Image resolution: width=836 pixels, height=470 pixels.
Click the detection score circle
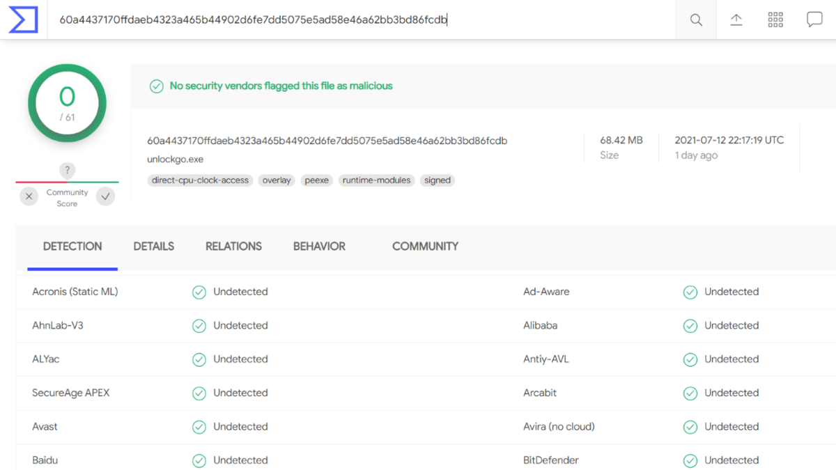click(66, 102)
